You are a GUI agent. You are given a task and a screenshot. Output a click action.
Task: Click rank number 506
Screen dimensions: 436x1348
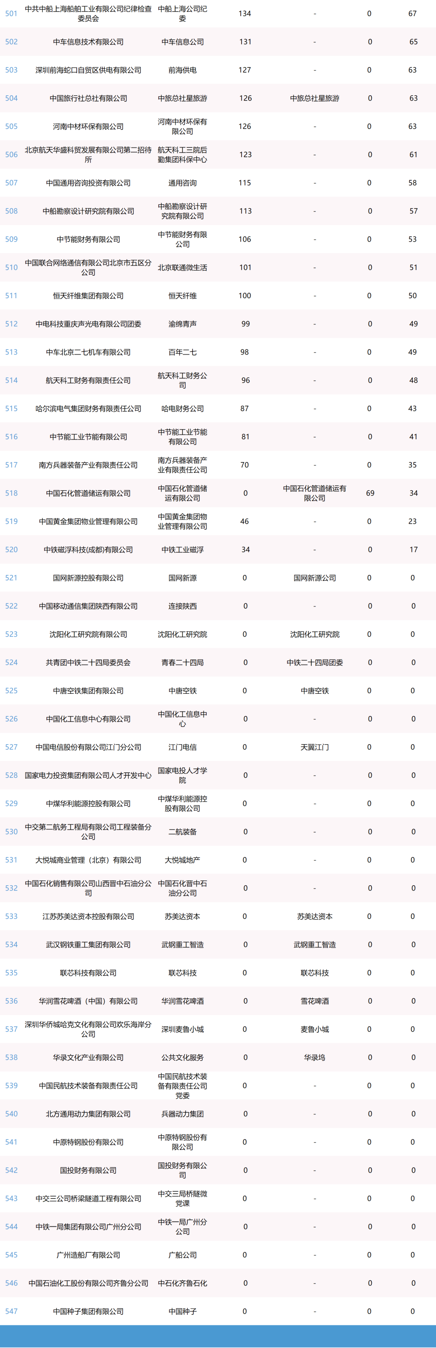(x=11, y=155)
